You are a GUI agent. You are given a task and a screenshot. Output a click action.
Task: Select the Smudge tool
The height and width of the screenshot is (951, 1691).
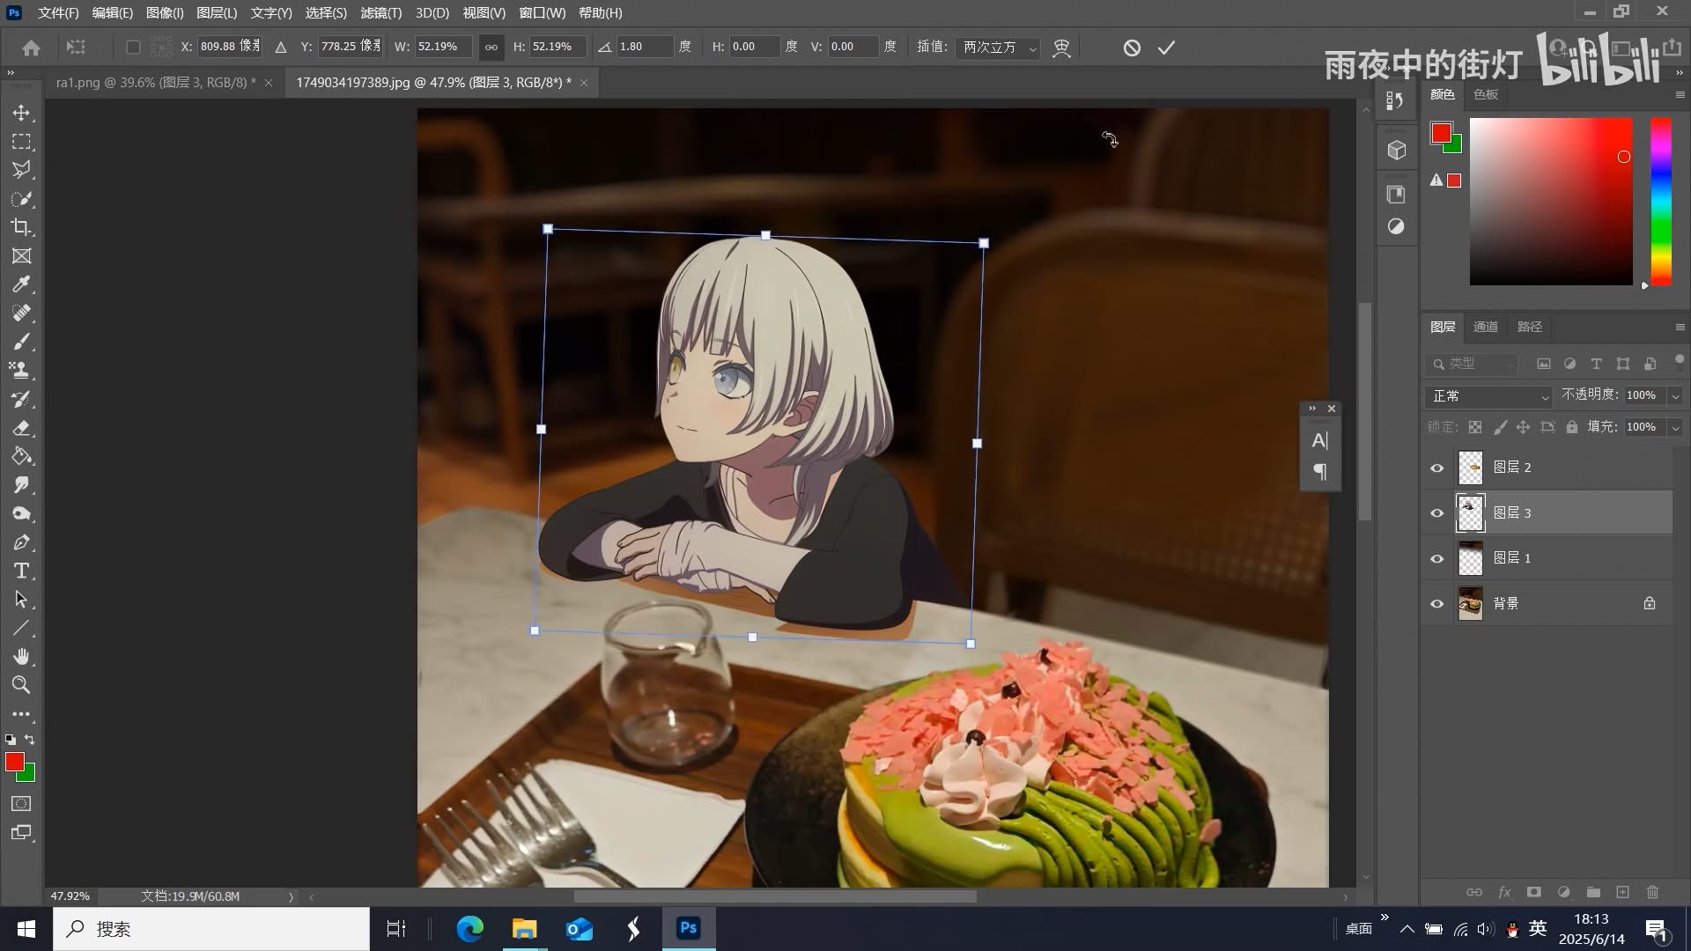[21, 485]
